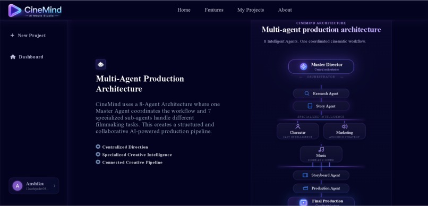Viewport: 428px width, 206px height.
Task: Click the Storyboard Agent film icon
Action: (x=305, y=175)
